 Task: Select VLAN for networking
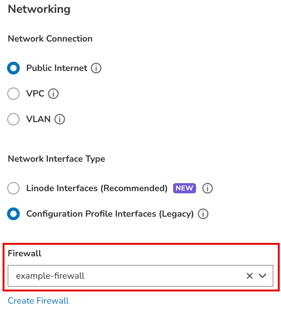(13, 119)
